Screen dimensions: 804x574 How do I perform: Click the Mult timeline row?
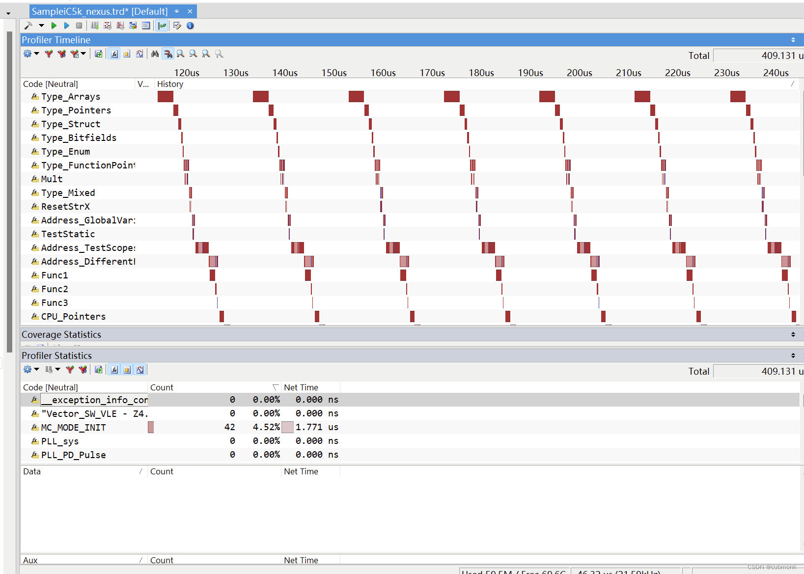point(410,179)
